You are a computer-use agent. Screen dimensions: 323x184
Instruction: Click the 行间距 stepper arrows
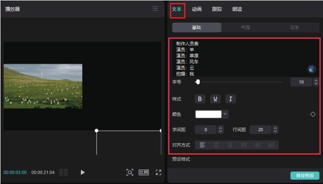click(x=275, y=130)
